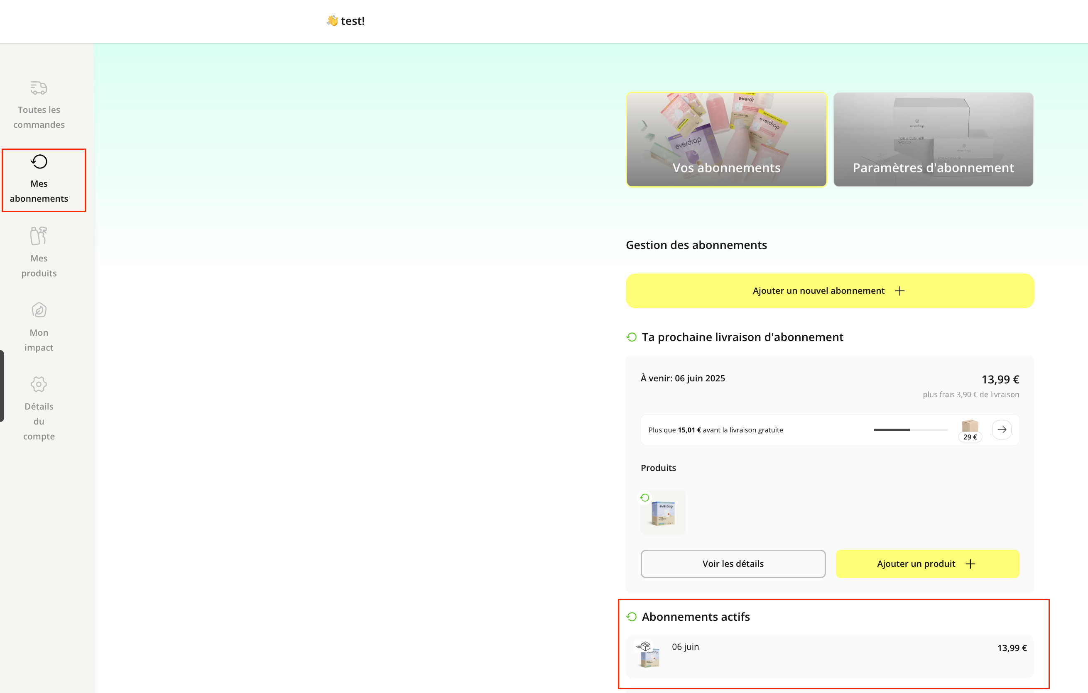Open the Paramètres d'abonnement tile
The width and height of the screenshot is (1088, 693).
tap(933, 139)
